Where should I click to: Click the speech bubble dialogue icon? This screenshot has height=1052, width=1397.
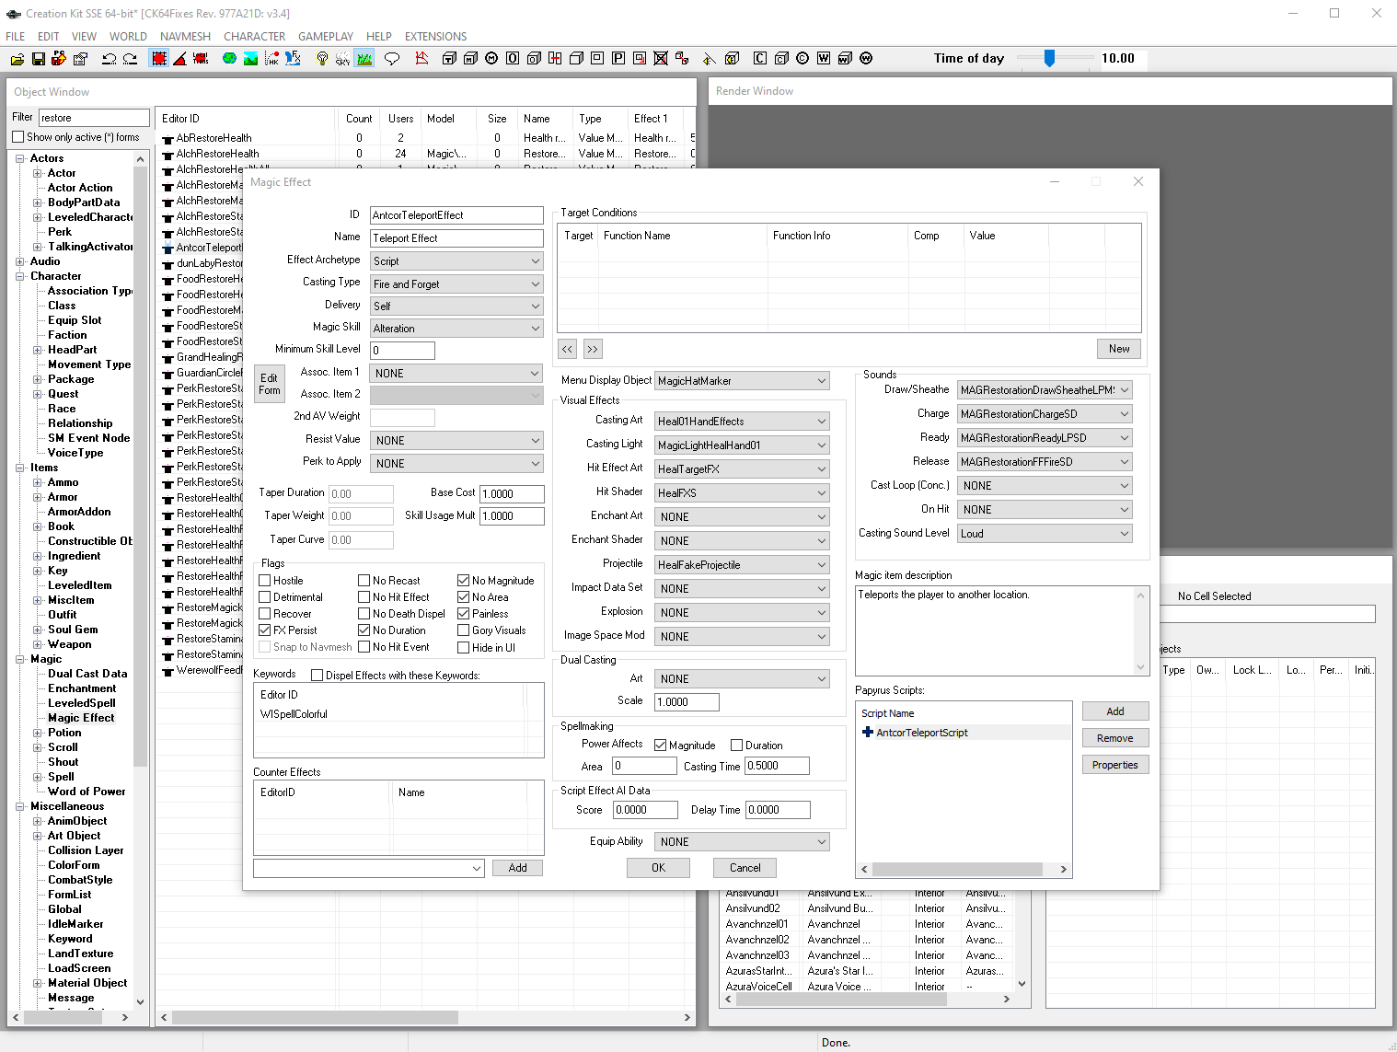[x=392, y=59]
